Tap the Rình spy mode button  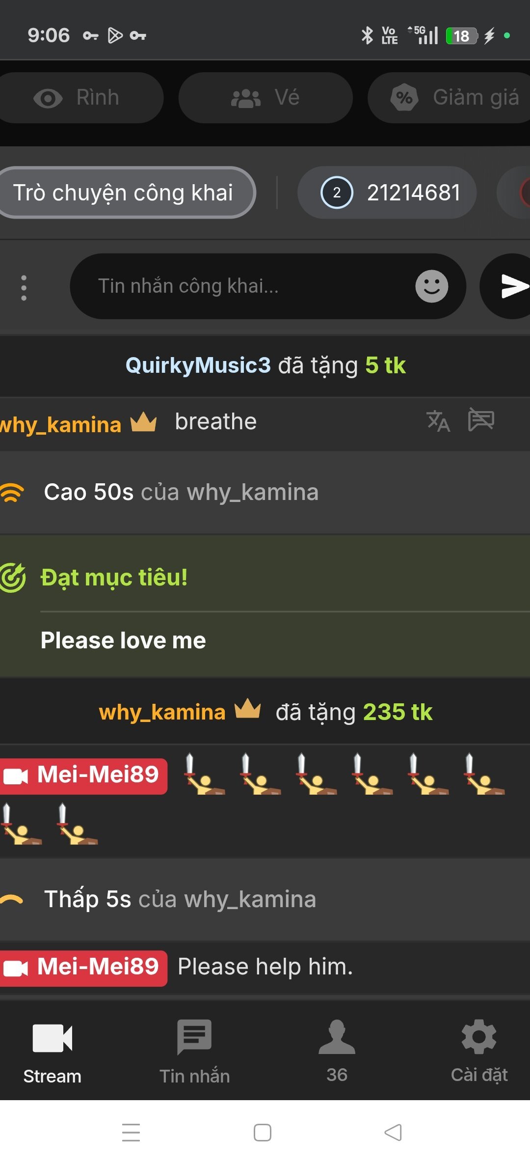click(x=79, y=98)
